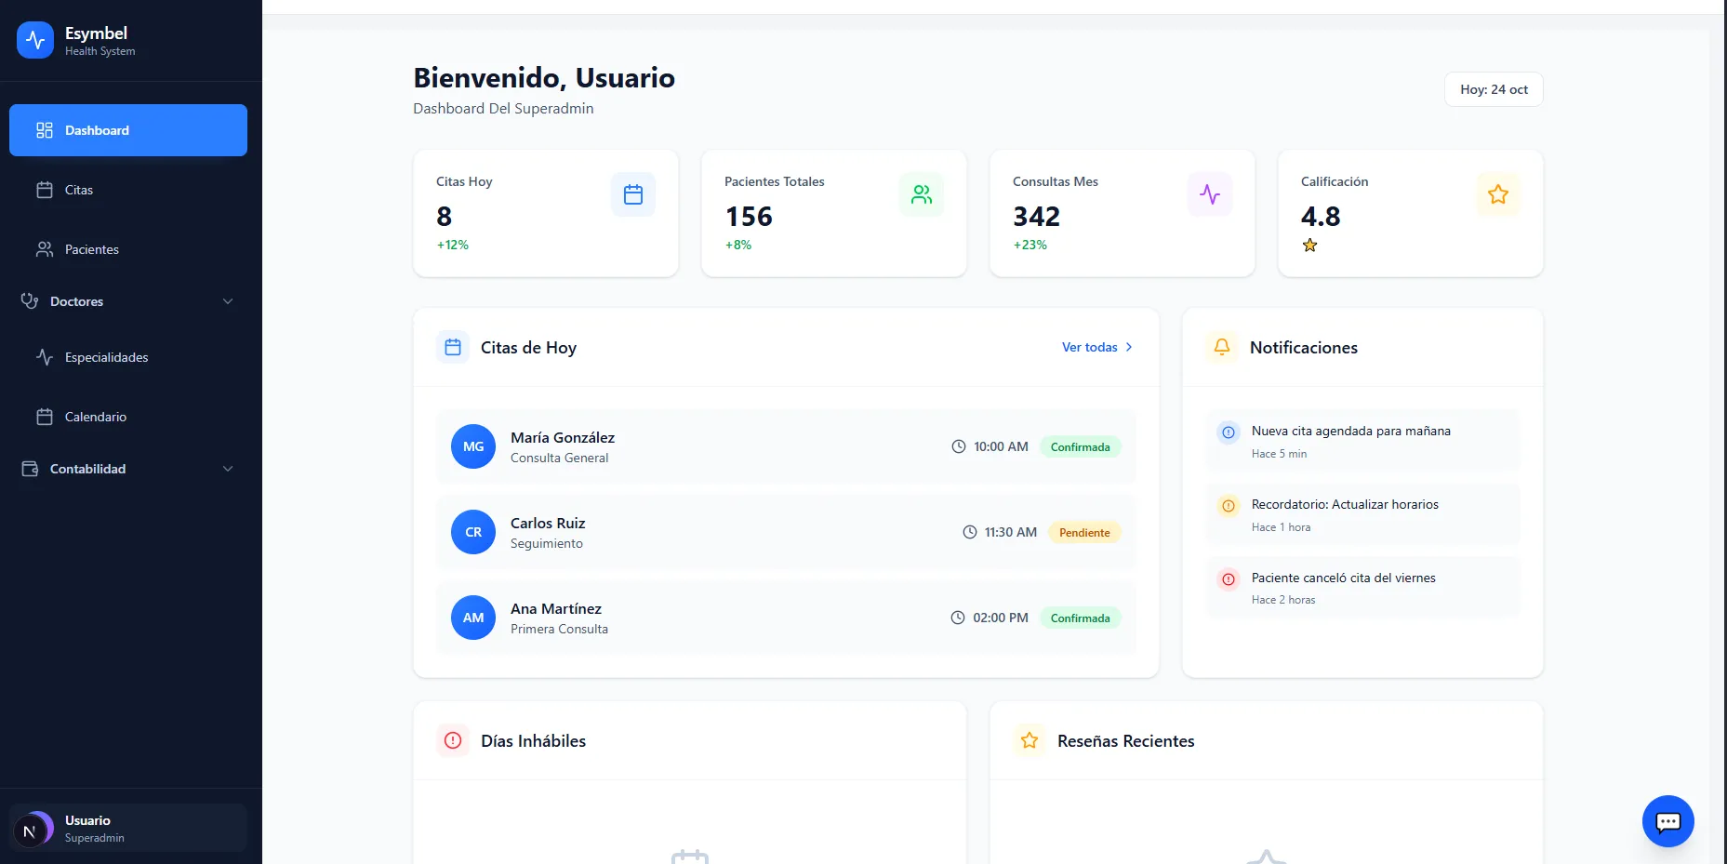Screen dimensions: 1727x864
Task: Click the bell icon beside Notificaciones
Action: pos(1222,347)
